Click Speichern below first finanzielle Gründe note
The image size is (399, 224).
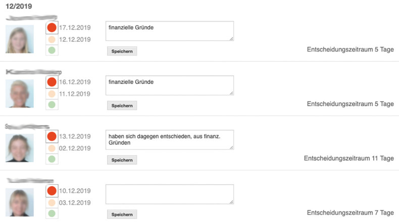[122, 51]
